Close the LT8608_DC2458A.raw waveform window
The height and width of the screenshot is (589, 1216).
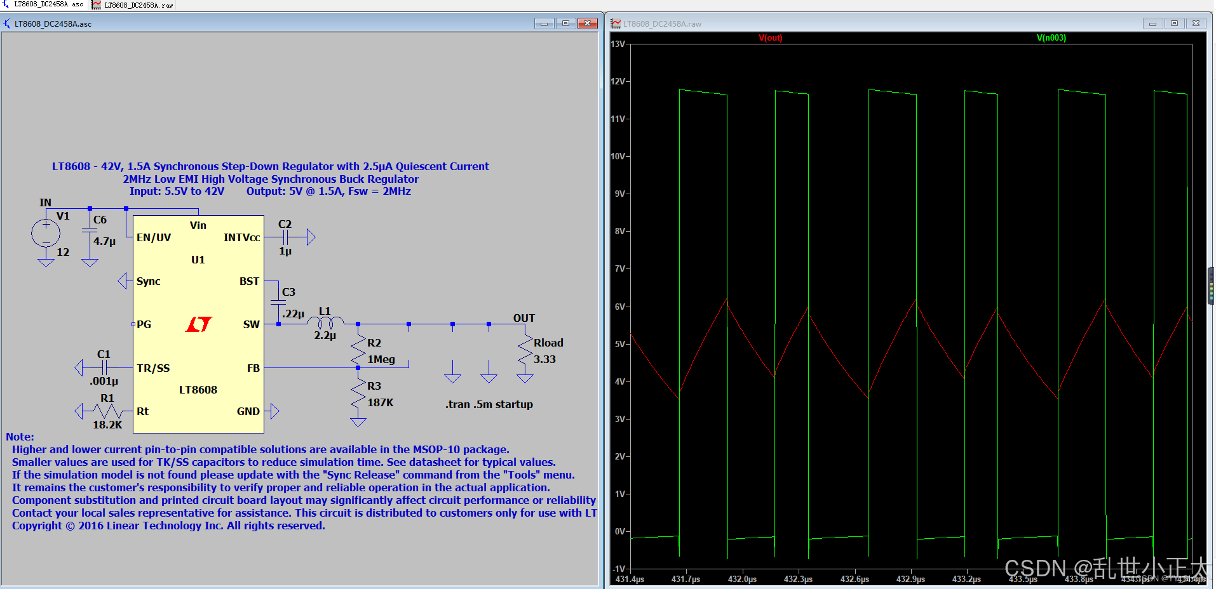pyautogui.click(x=1196, y=23)
